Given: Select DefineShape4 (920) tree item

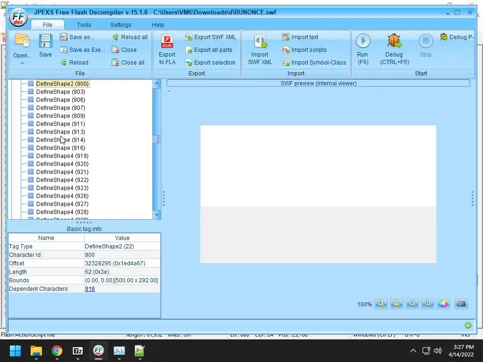Looking at the screenshot, I should pos(62,164).
